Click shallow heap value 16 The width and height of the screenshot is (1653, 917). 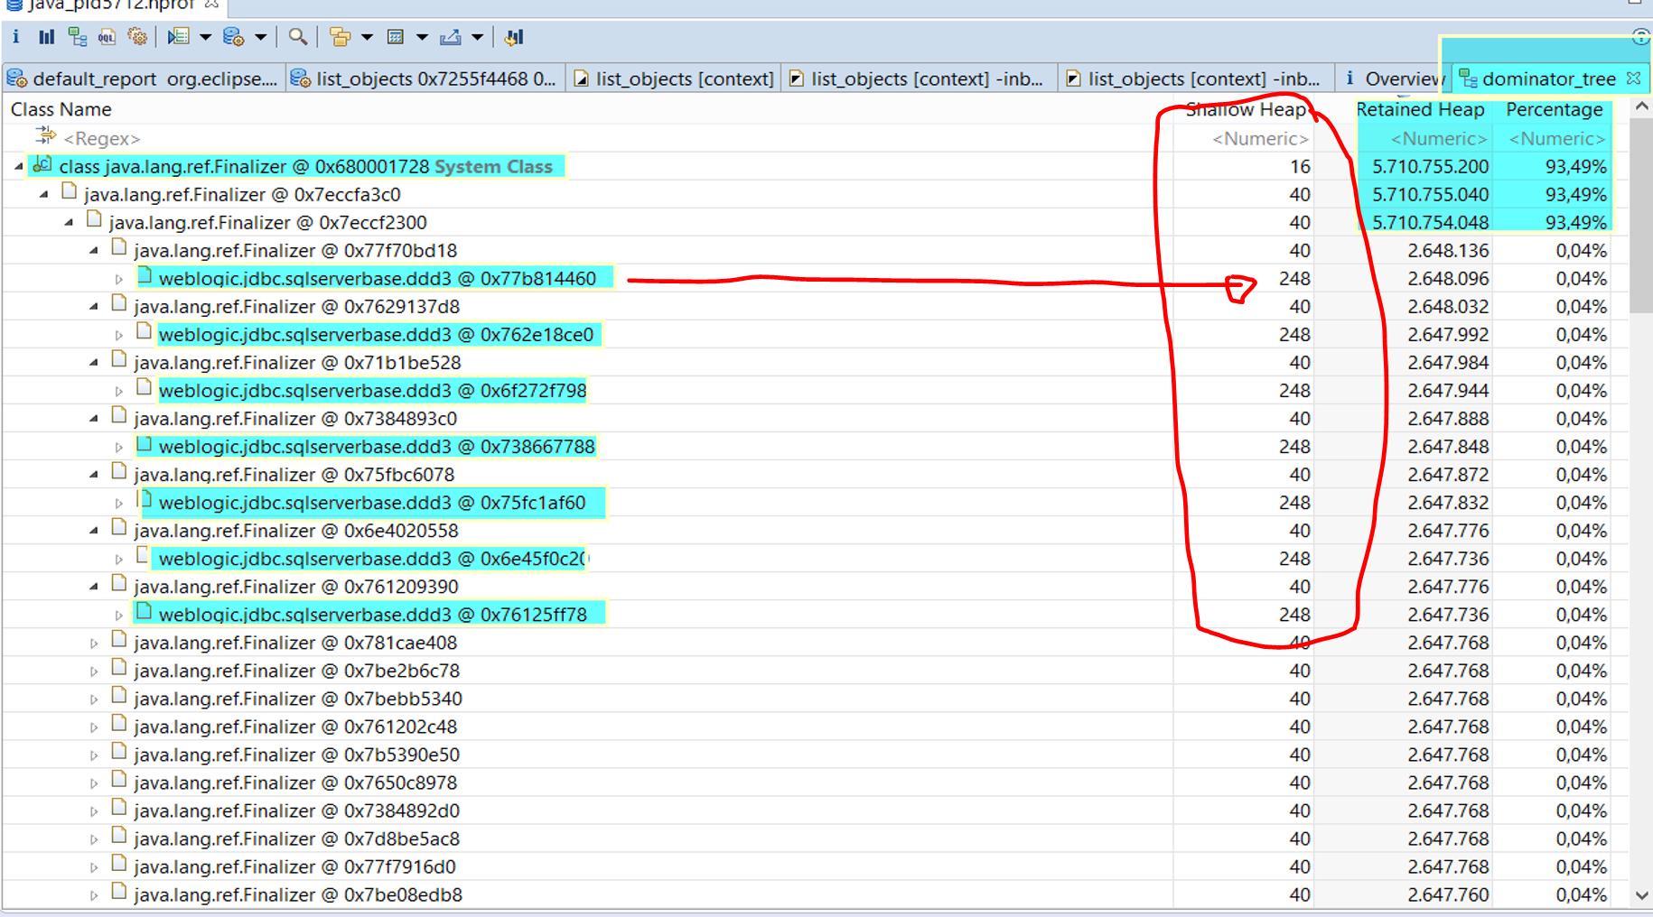pos(1300,166)
